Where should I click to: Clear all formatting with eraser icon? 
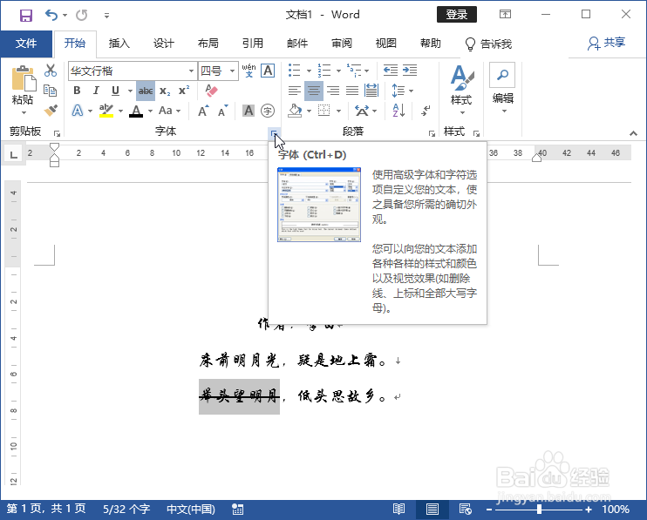211,91
